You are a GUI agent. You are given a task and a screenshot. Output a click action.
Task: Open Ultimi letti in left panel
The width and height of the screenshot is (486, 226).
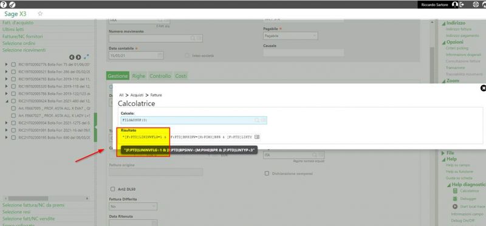[x=13, y=29]
